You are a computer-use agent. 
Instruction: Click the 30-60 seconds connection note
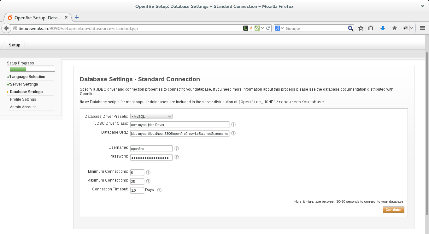pos(349,201)
